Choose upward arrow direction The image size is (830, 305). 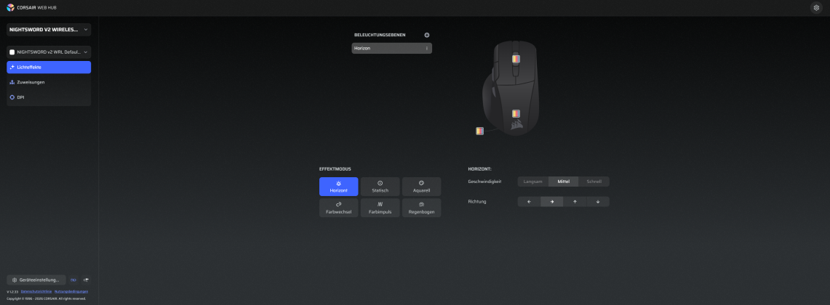click(575, 201)
